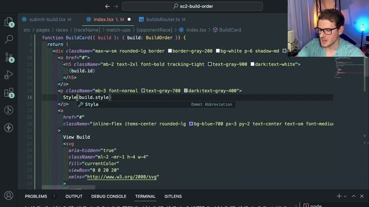Click line number 16 in gutter
Viewport: 369px width, 207px height.
click(30, 97)
